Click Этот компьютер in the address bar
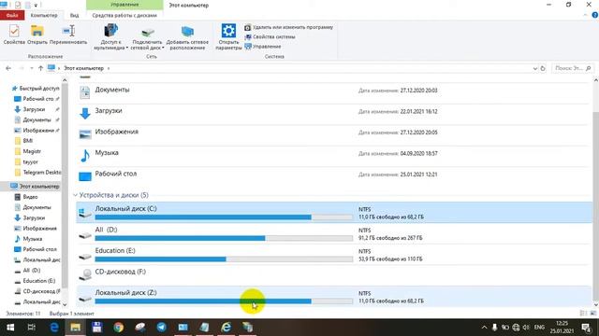This screenshot has height=336, width=599. pos(83,68)
